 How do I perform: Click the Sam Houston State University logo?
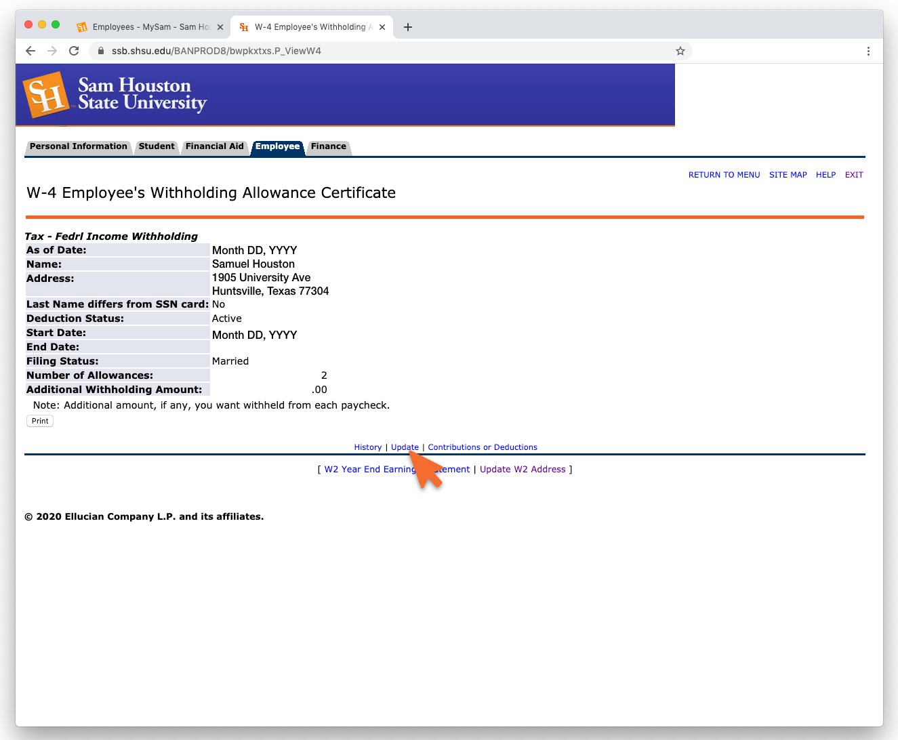point(115,95)
